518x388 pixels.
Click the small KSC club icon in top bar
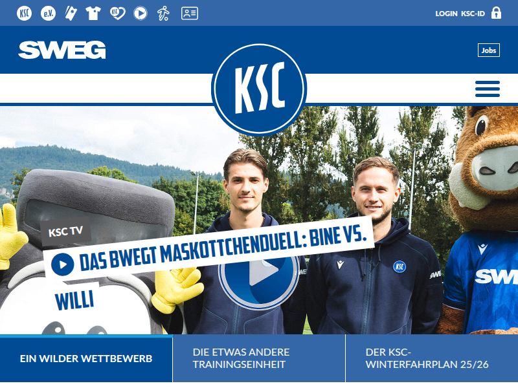[x=24, y=14]
